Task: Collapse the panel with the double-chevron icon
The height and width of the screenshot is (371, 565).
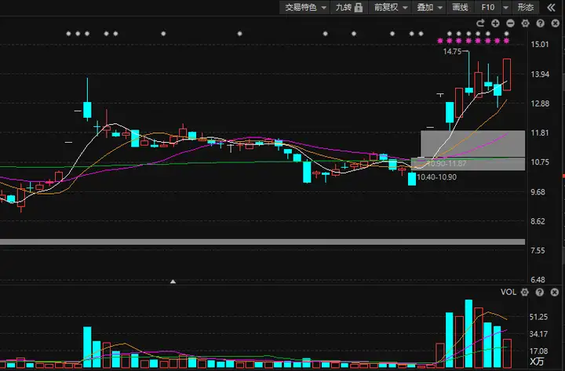Action: click(x=551, y=8)
